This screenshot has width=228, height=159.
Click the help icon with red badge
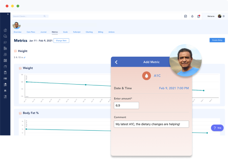(198, 16)
